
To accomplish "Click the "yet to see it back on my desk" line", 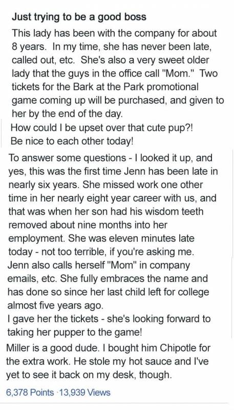I will coord(89,375).
